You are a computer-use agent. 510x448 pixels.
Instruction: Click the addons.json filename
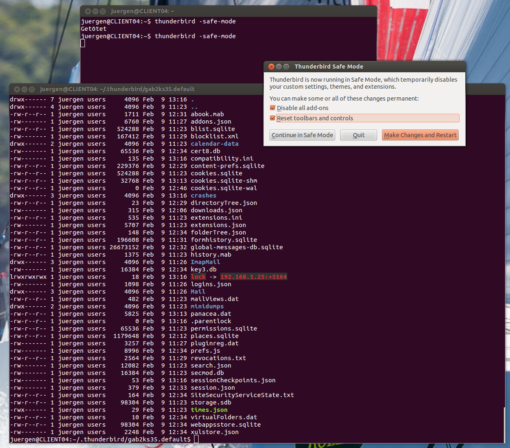pyautogui.click(x=211, y=122)
